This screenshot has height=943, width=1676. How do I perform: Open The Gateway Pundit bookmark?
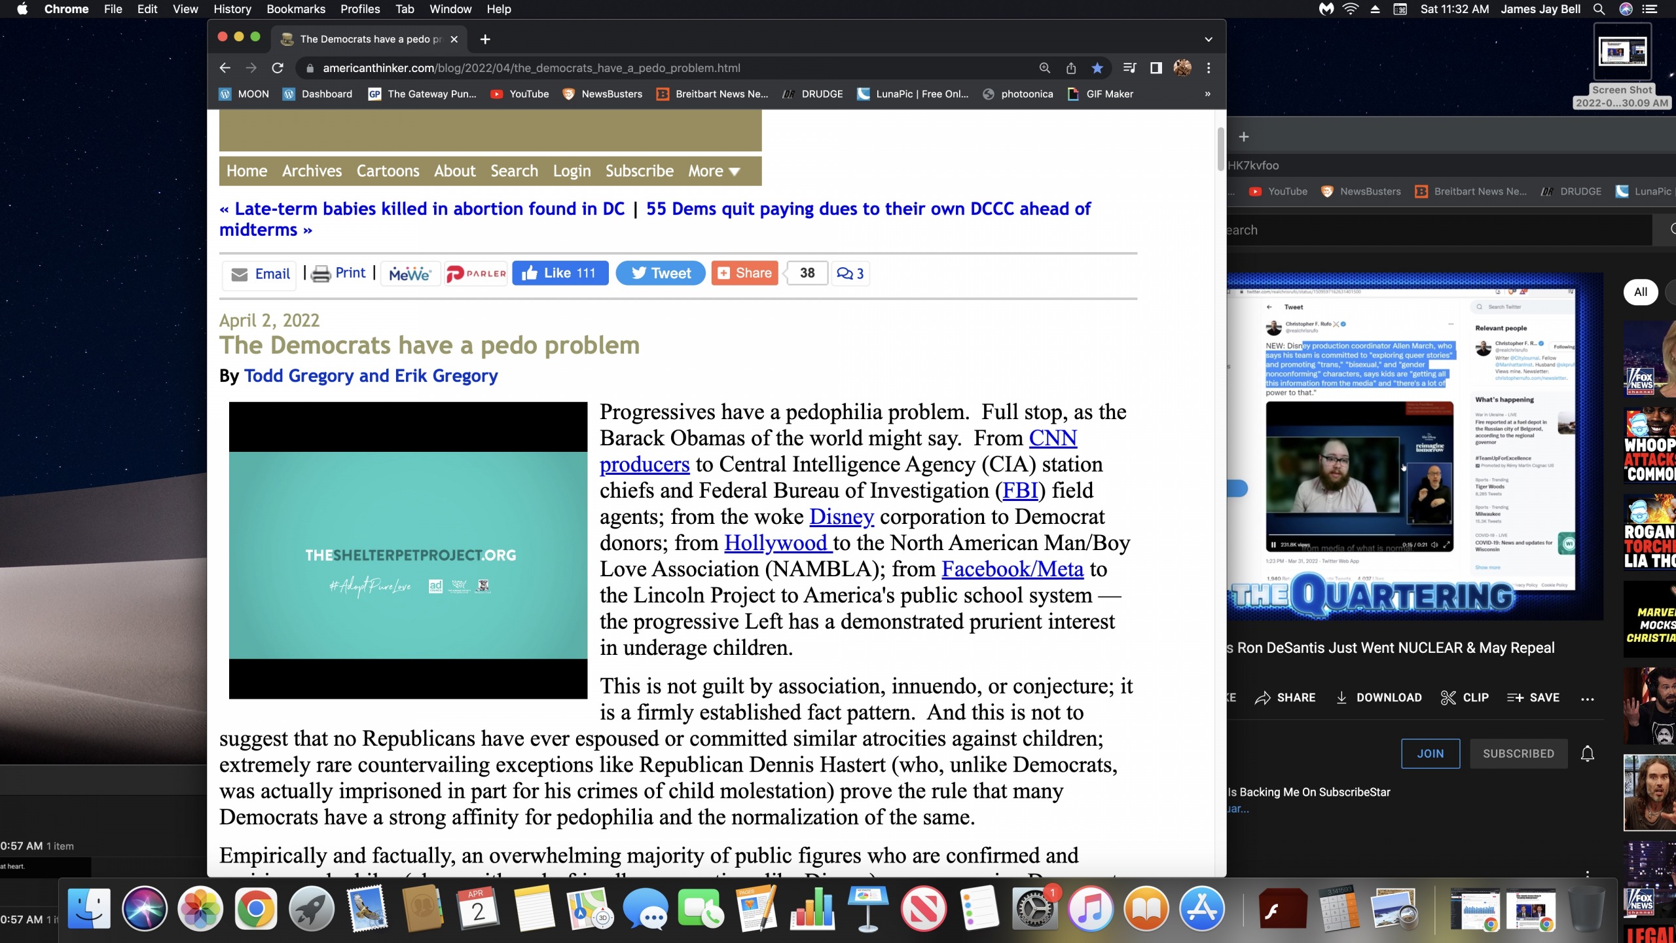[x=423, y=94]
